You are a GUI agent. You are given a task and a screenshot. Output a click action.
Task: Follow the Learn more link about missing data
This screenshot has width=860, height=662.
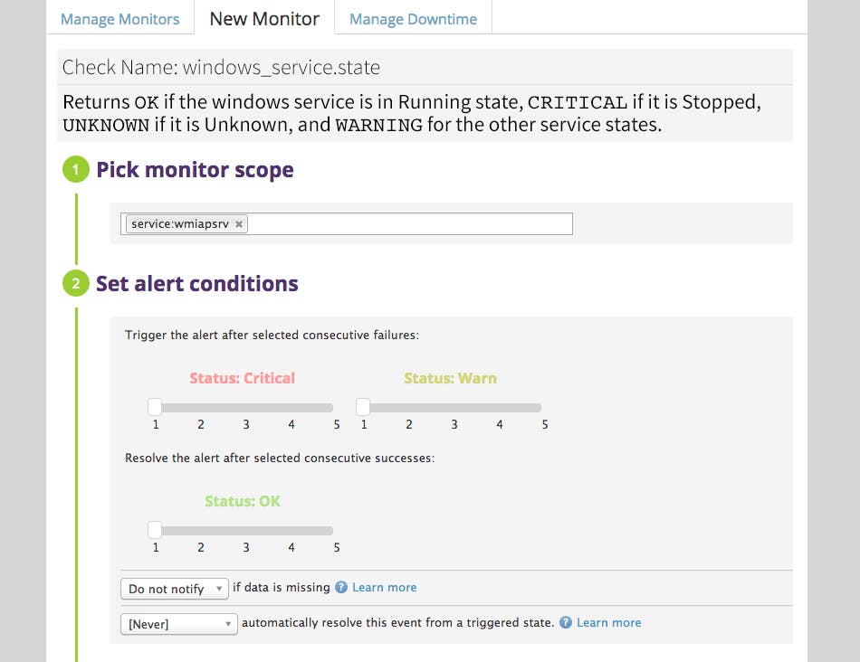382,588
